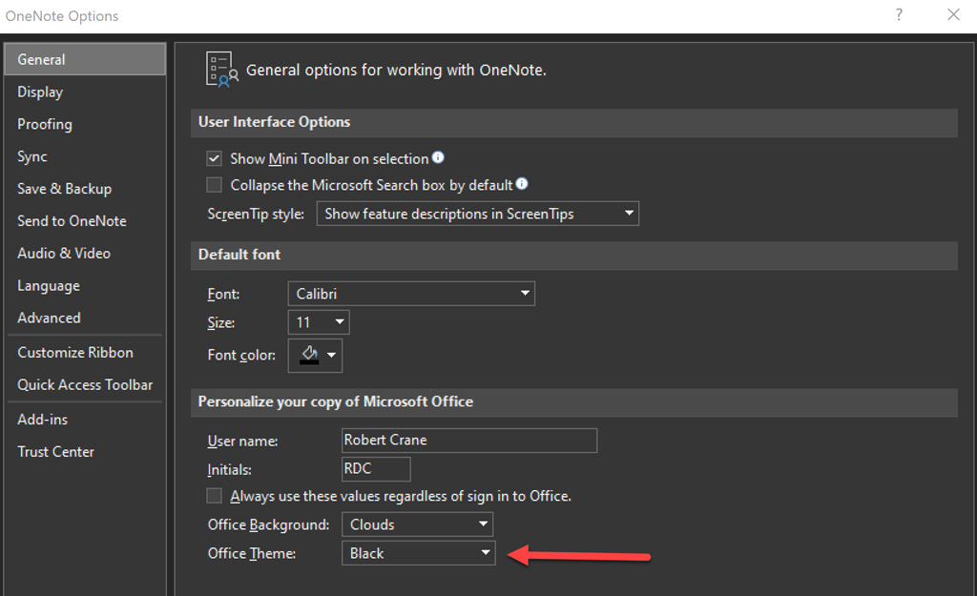Click the info icon beside Collapse Search box
The image size is (977, 596).
point(522,185)
